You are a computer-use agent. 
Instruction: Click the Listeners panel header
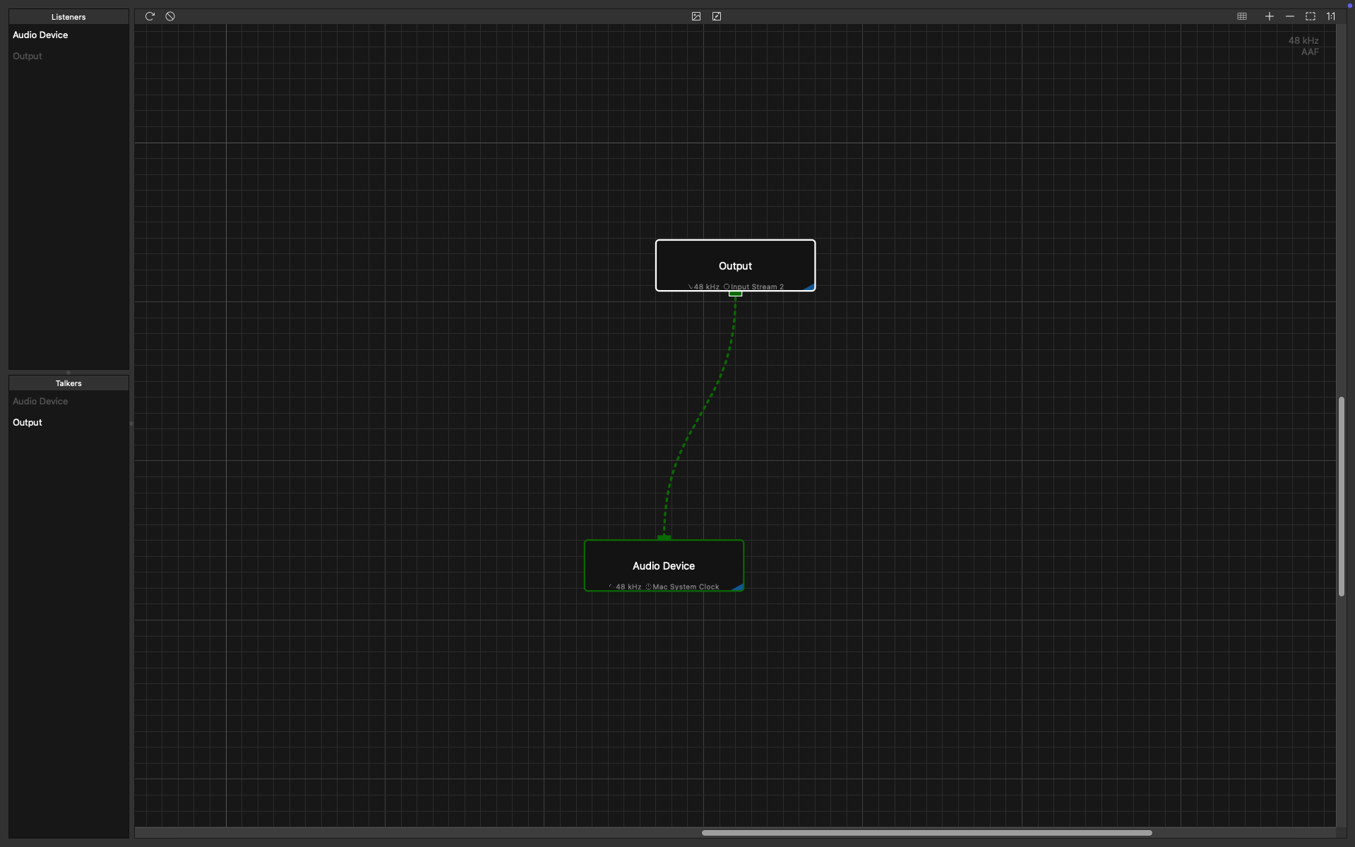coord(68,16)
